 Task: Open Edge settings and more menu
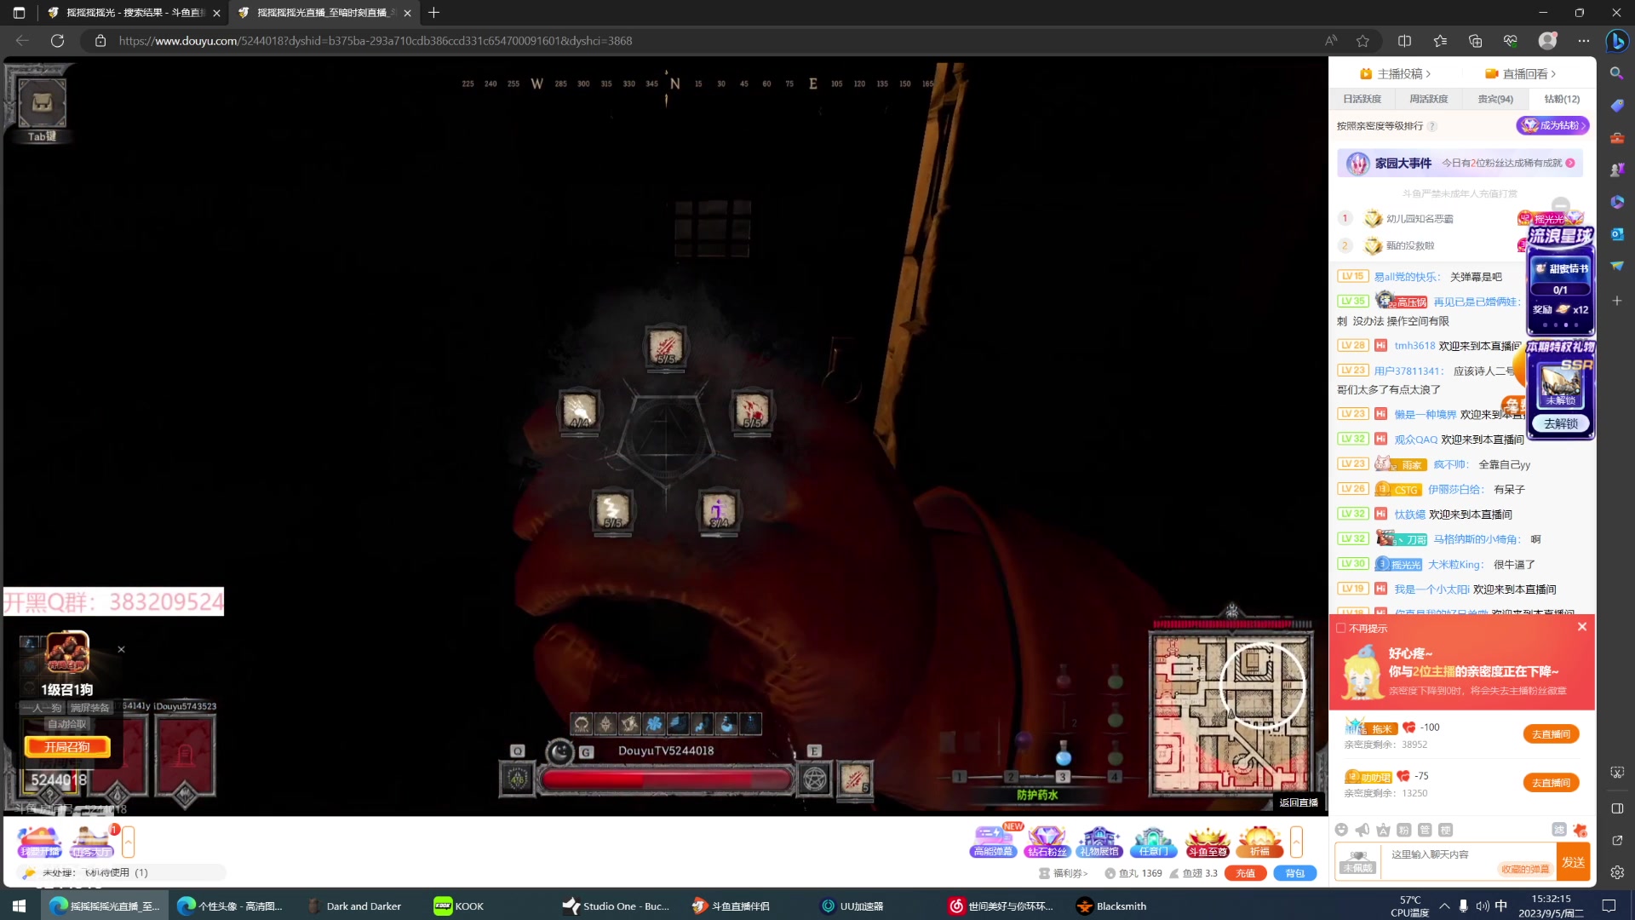(x=1583, y=40)
